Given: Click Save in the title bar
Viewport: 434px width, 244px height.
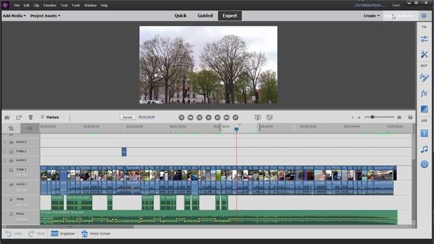Looking at the screenshot, I should [x=396, y=5].
